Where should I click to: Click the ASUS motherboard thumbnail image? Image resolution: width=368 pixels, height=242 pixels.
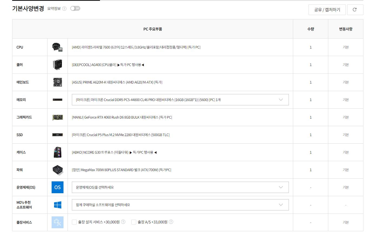tap(58, 82)
